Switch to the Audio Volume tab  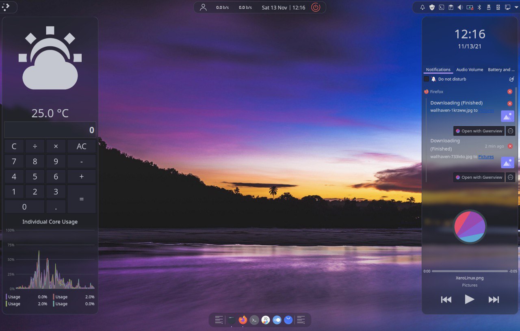[x=470, y=70]
